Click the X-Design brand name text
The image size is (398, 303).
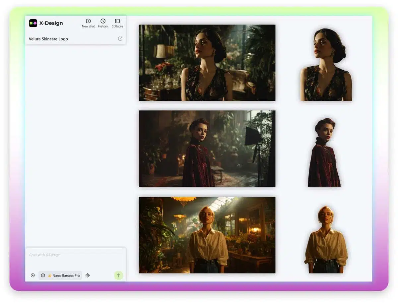pos(51,23)
